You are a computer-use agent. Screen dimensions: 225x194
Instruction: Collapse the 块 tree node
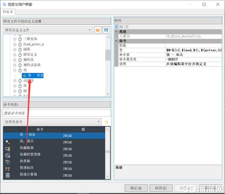[x=15, y=71]
